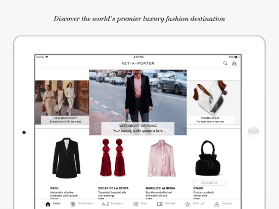Open the Shop list icon
This screenshot has height=209, width=279.
pyautogui.click(x=135, y=204)
